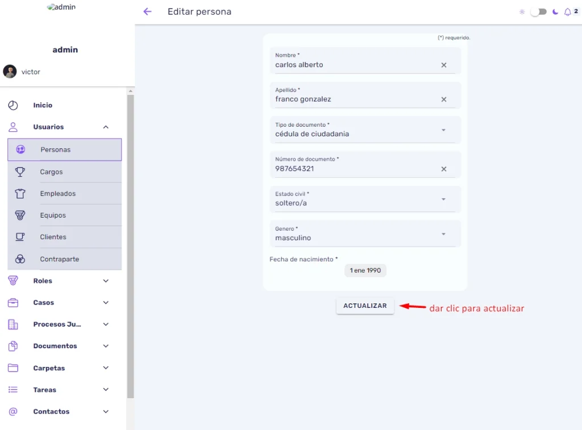Image resolution: width=582 pixels, height=430 pixels.
Task: Click victor's profile avatar
Action: coord(10,72)
